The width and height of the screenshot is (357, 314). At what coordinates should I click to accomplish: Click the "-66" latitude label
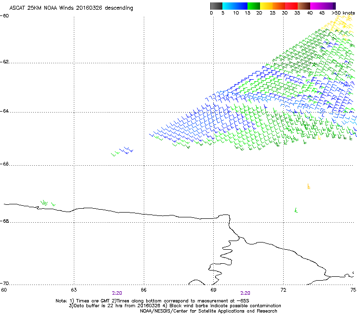coord(4,164)
